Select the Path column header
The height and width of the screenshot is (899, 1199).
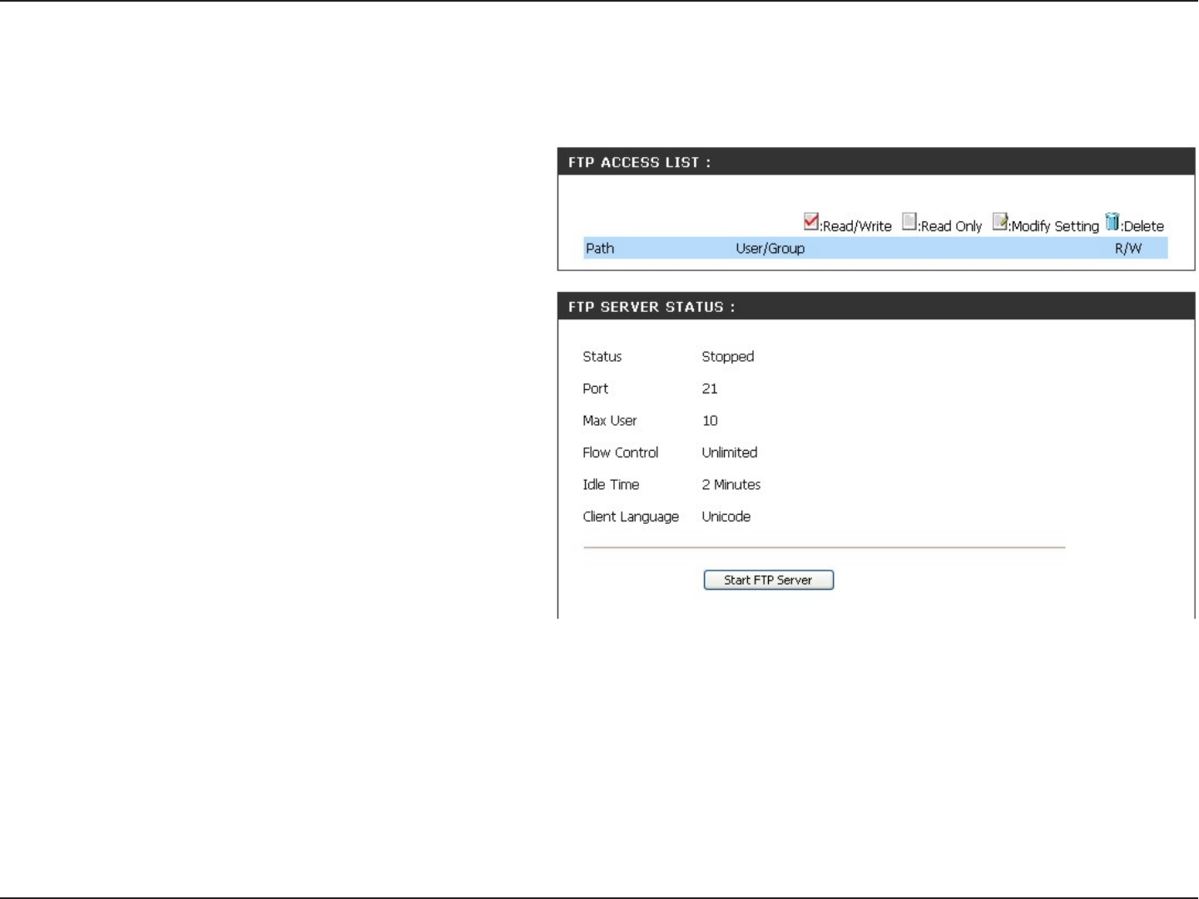click(600, 249)
